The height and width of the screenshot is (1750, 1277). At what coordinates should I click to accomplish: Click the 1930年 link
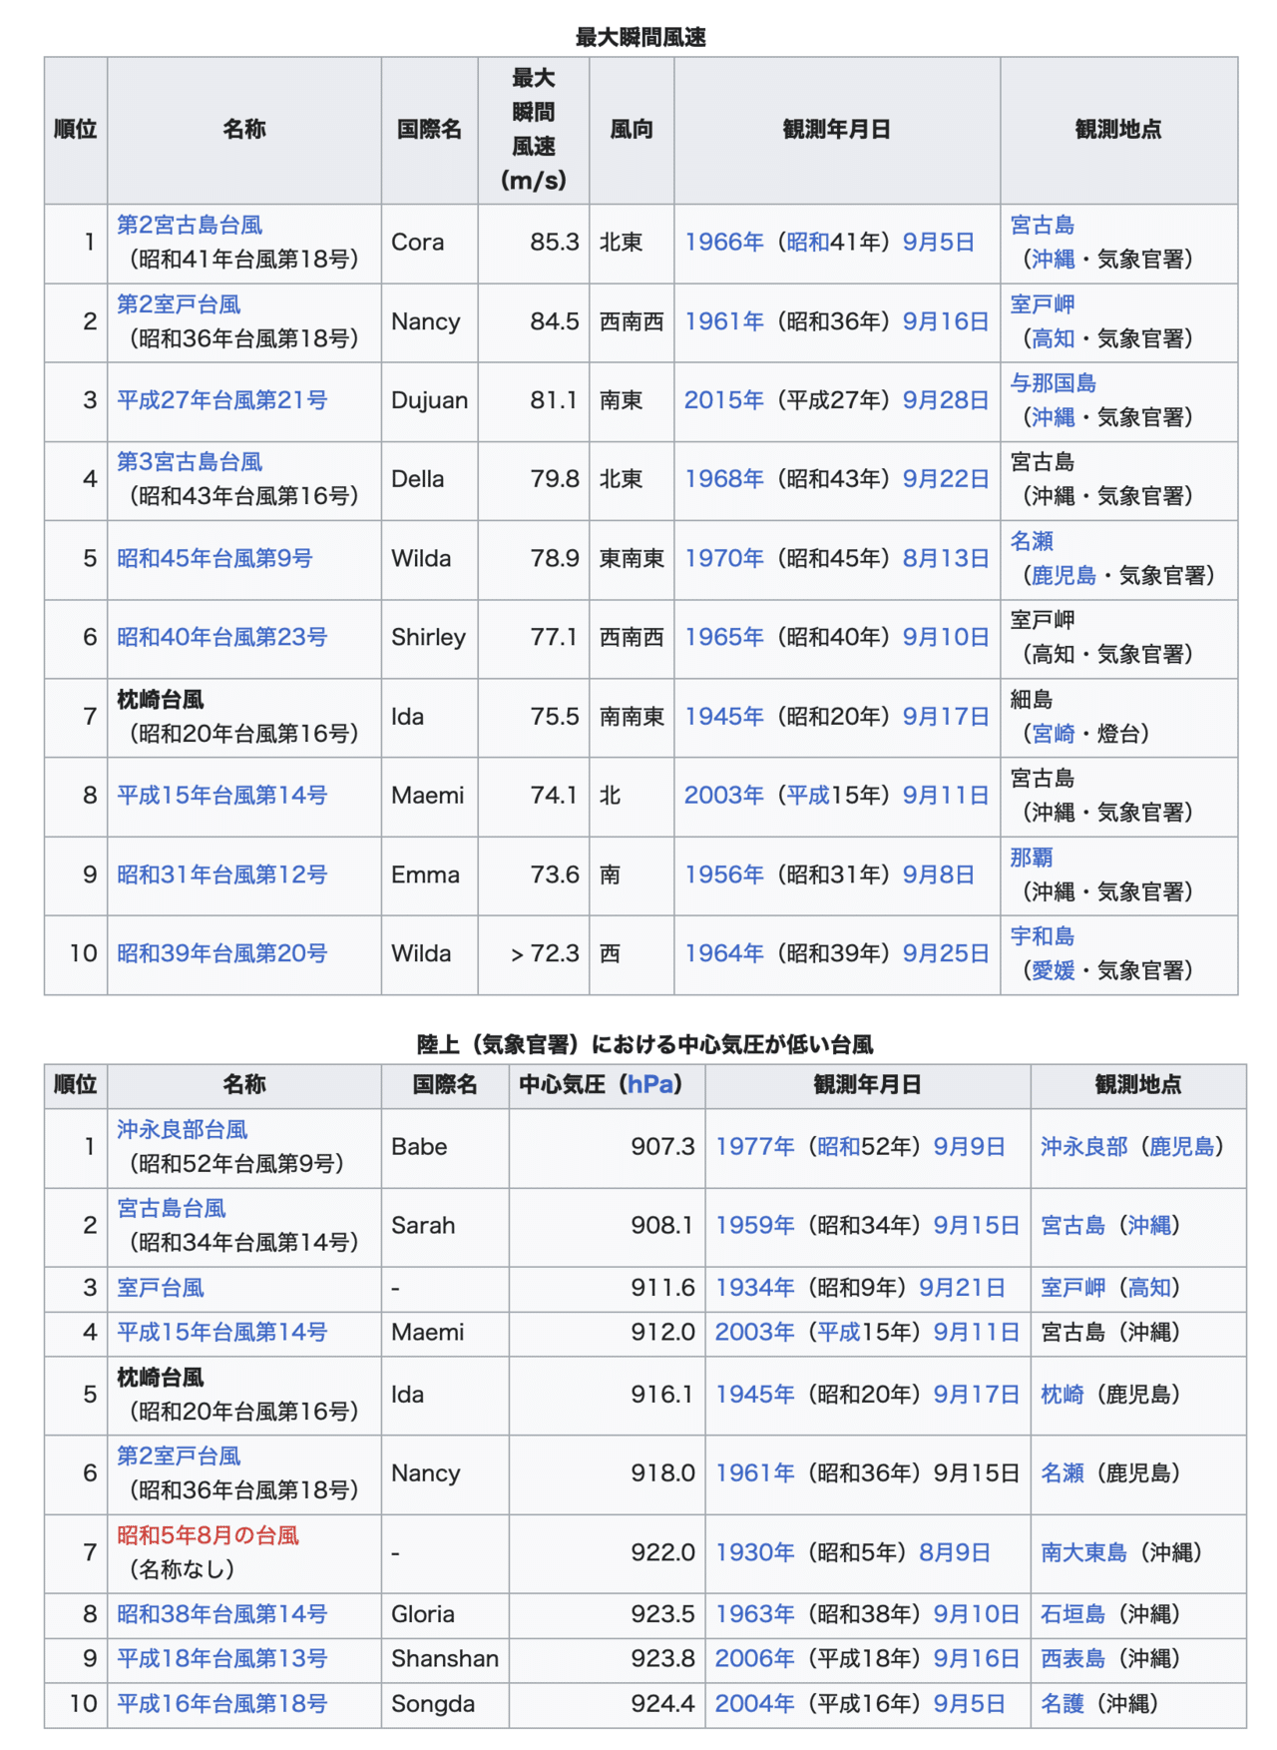(x=755, y=1552)
